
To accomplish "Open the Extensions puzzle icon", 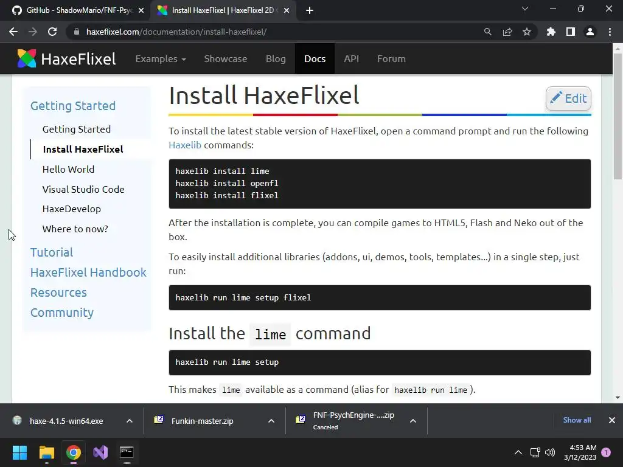I will pos(551,32).
